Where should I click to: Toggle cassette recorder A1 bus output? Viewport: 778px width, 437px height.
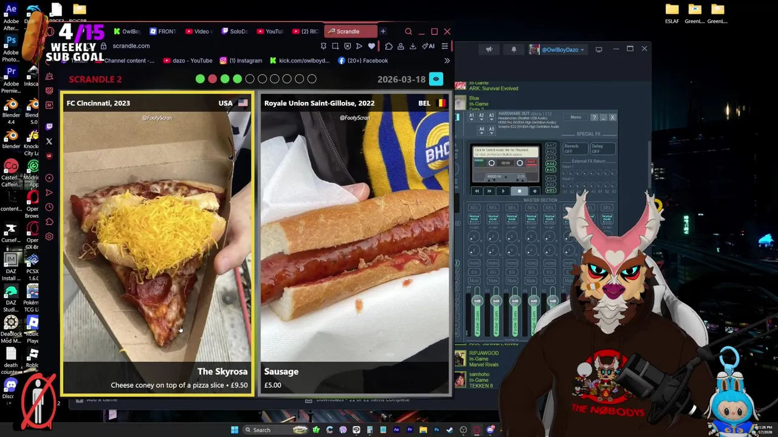[551, 146]
